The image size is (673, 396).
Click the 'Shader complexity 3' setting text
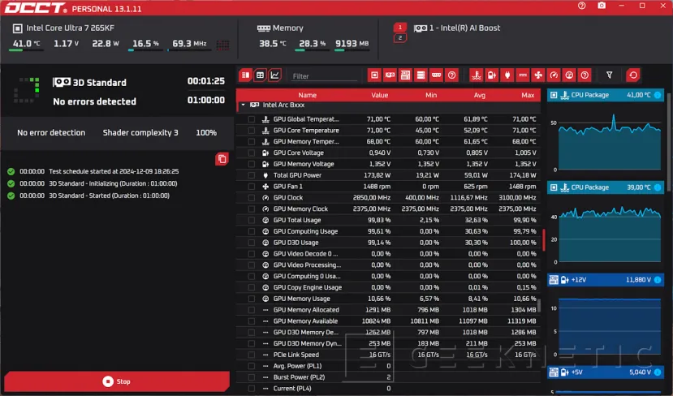coord(140,132)
